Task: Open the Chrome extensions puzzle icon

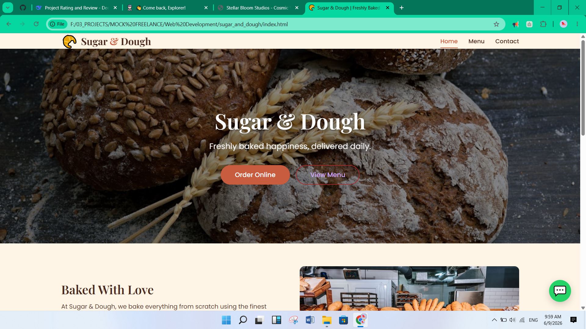Action: click(543, 24)
